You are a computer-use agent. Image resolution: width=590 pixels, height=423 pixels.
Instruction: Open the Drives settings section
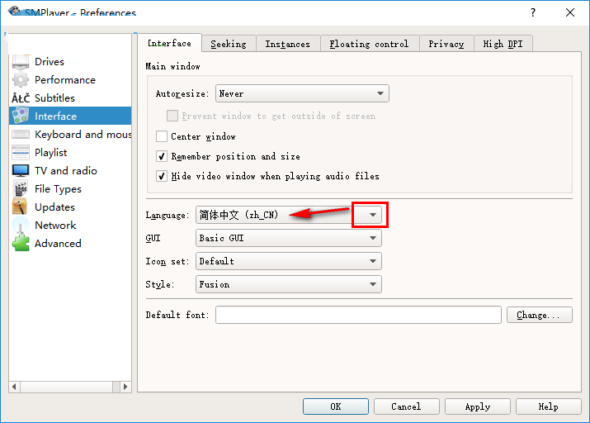click(70, 62)
